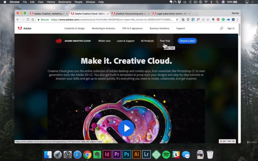Open the Window menu in menu bar
258x161 pixels.
pyautogui.click(x=90, y=2)
